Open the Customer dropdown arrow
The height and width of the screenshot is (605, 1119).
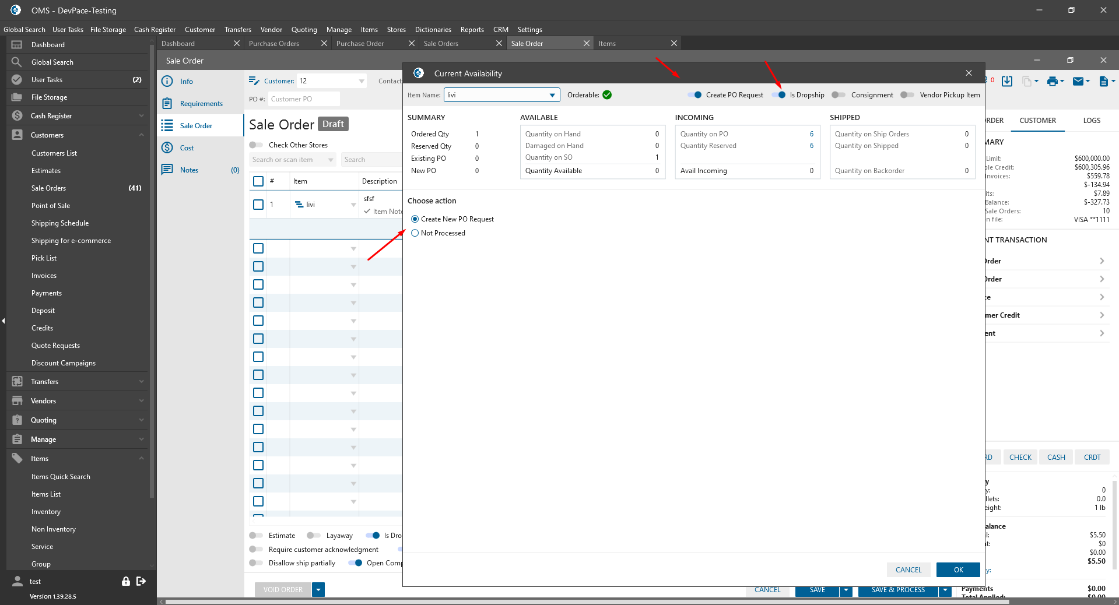[362, 81]
